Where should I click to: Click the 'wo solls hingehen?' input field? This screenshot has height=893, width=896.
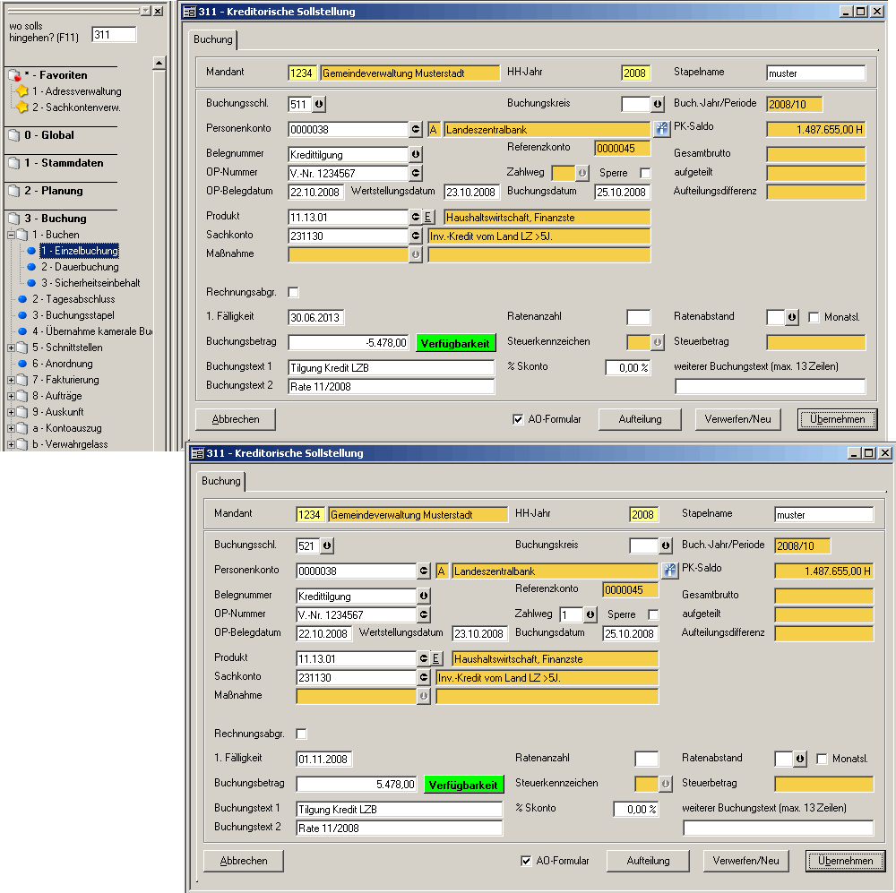[114, 34]
